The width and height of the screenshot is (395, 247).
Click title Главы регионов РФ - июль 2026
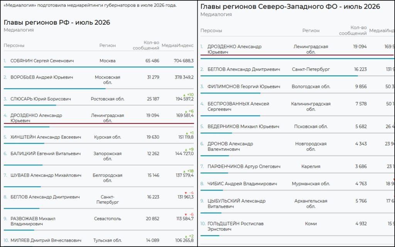click(57, 22)
